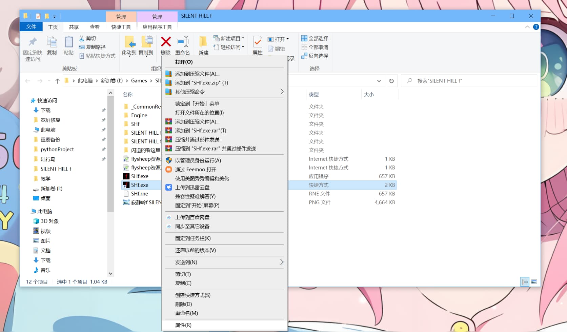This screenshot has width=567, height=332.
Task: Click the 固定到快速访问 pin icon
Action: tap(33, 42)
